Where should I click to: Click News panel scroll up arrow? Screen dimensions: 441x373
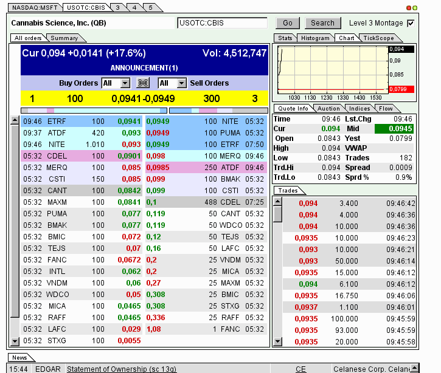(x=414, y=368)
